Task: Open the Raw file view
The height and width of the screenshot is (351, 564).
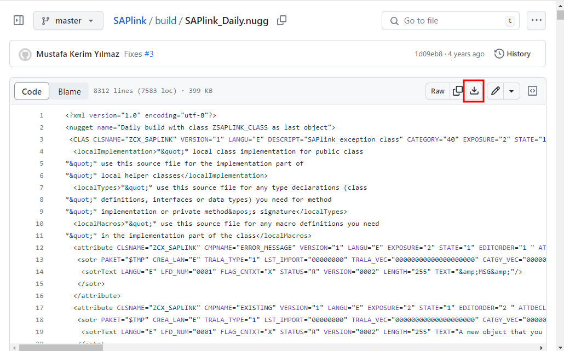Action: point(438,91)
